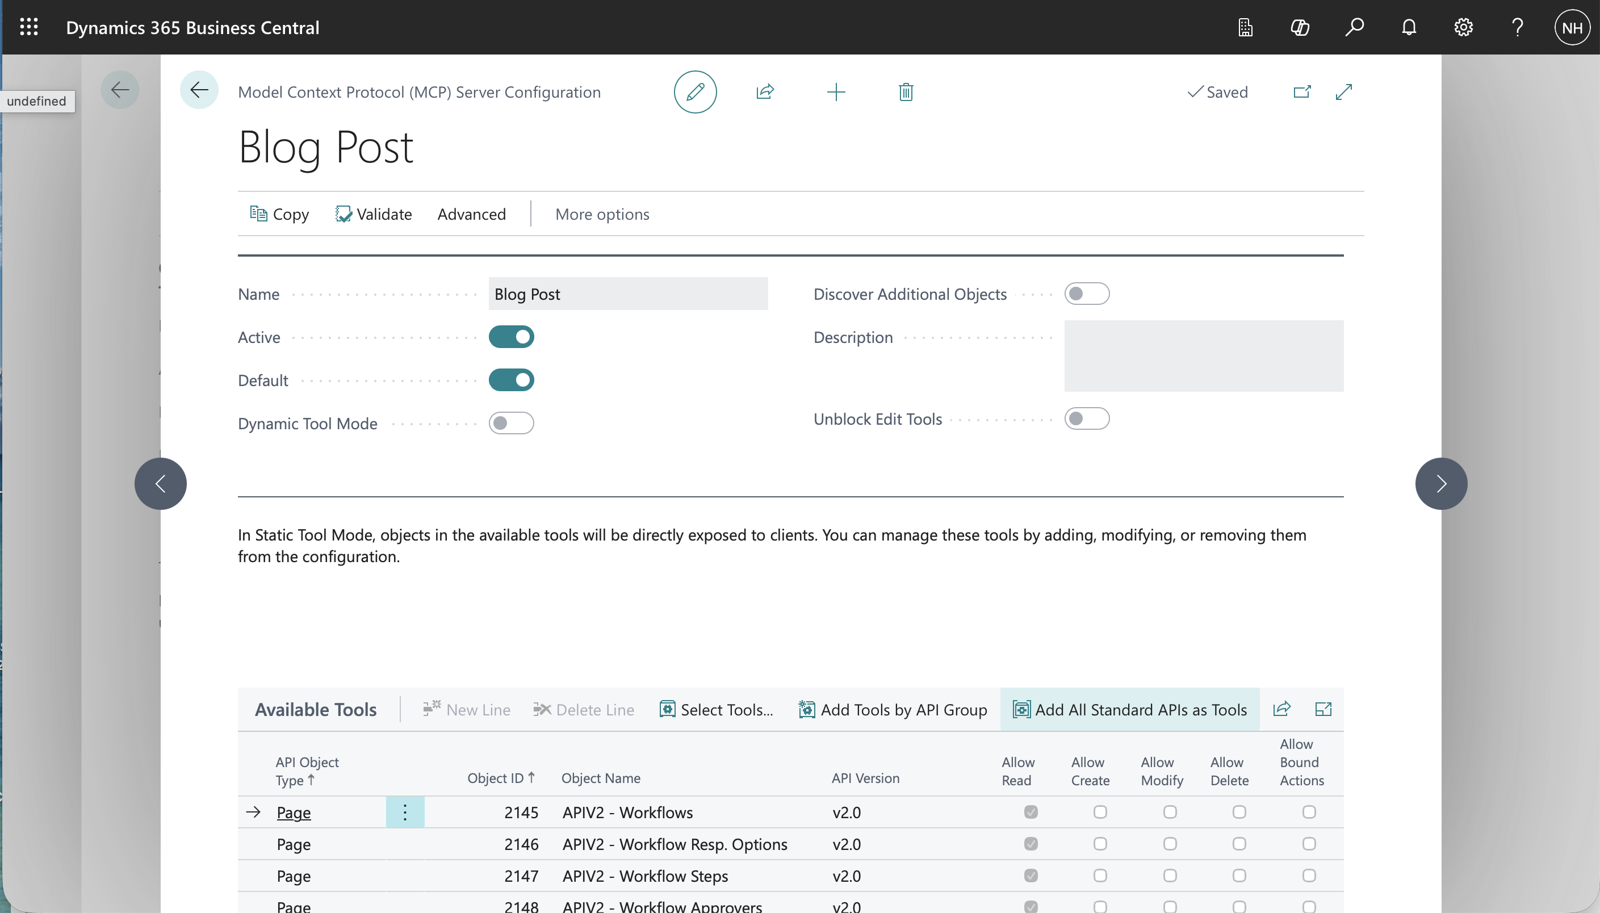Open Object Name column header
Viewport: 1600px width, 913px height.
coord(601,778)
